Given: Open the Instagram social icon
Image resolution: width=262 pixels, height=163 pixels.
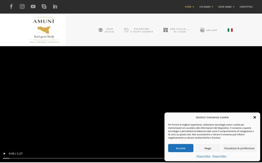Looking at the screenshot, I should 22,7.
